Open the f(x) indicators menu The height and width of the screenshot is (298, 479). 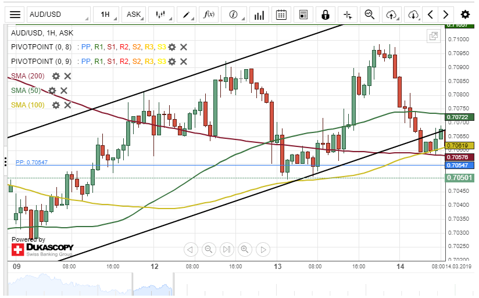209,15
